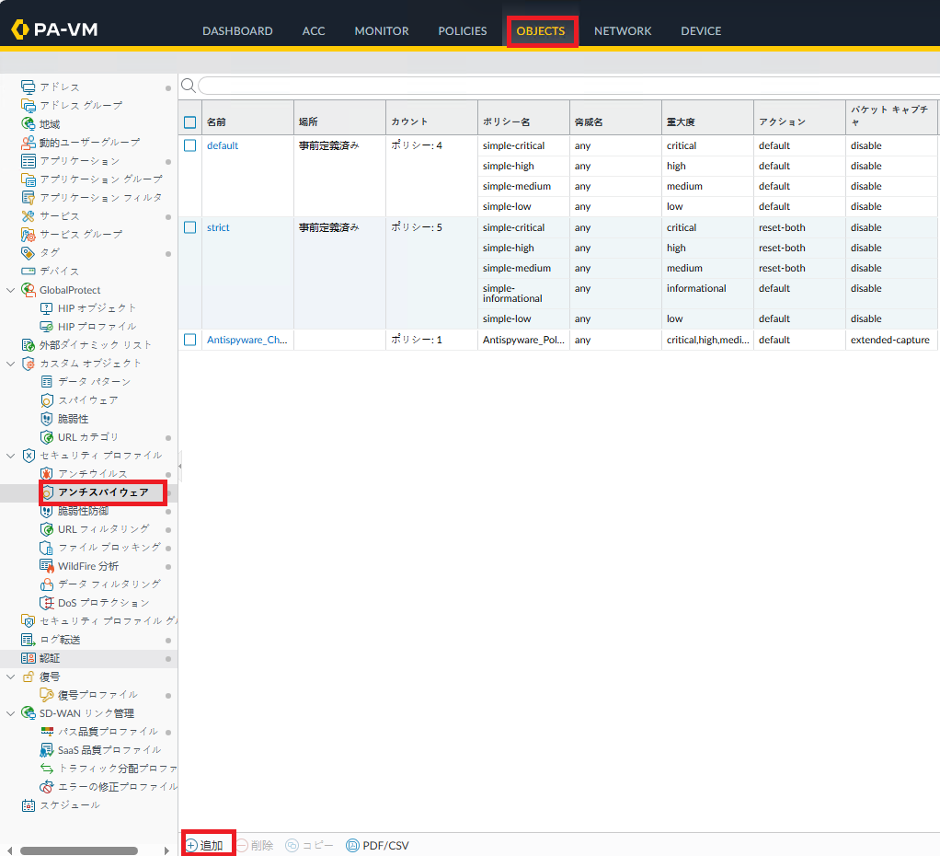Check the strict profile checkbox
This screenshot has width=940, height=856.
[x=190, y=227]
